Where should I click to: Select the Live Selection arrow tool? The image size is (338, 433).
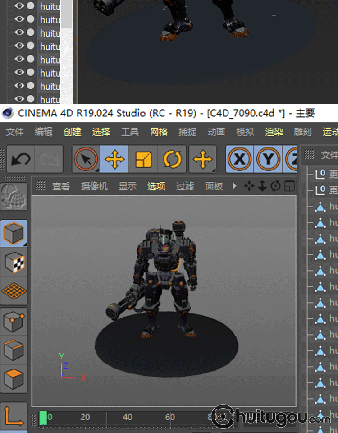pyautogui.click(x=86, y=159)
